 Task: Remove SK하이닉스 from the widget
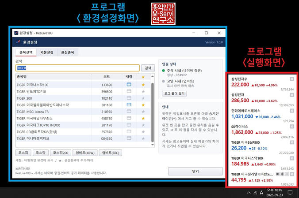click(292, 127)
